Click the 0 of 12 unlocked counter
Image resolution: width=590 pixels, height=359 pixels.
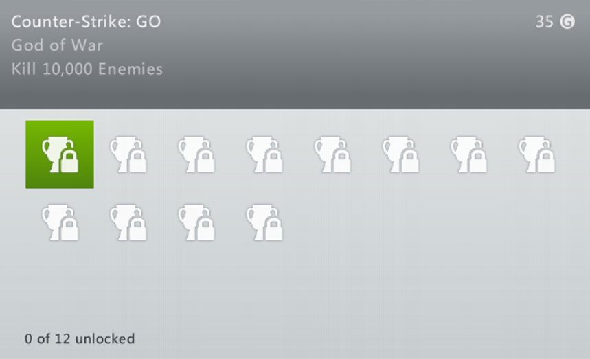point(80,338)
